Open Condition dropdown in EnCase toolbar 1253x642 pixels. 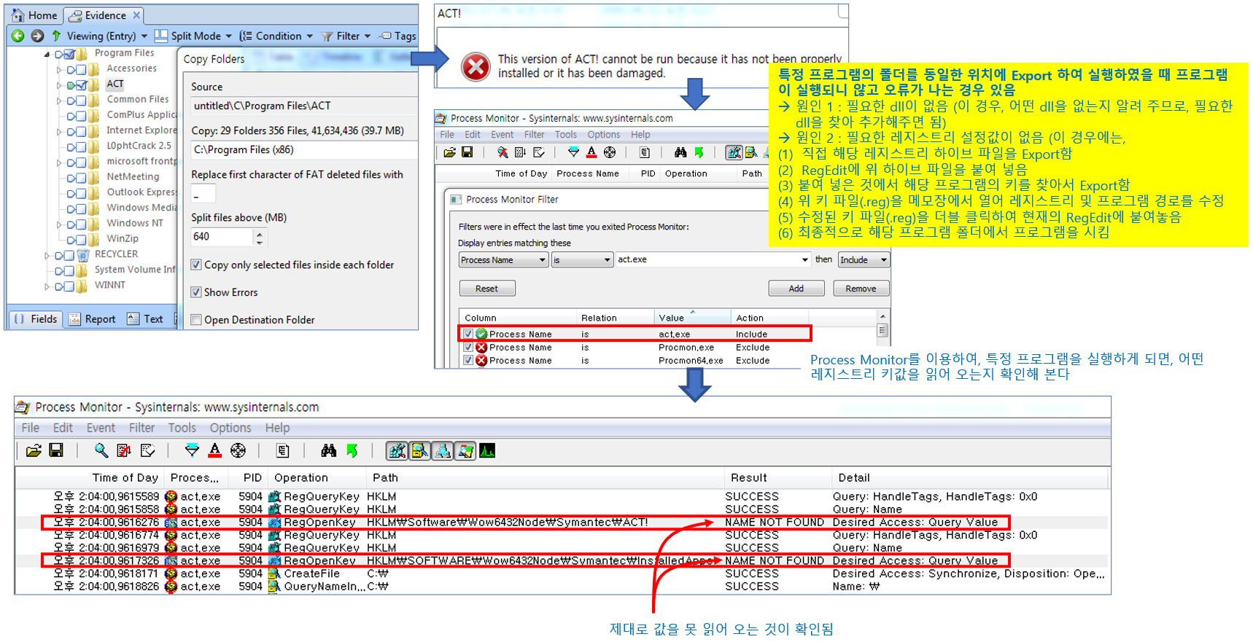tap(277, 36)
